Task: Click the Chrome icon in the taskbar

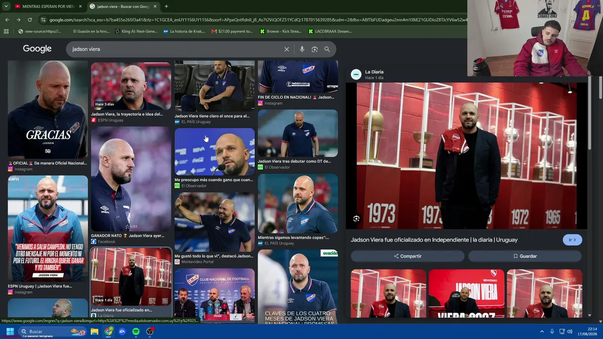Action: click(x=108, y=331)
